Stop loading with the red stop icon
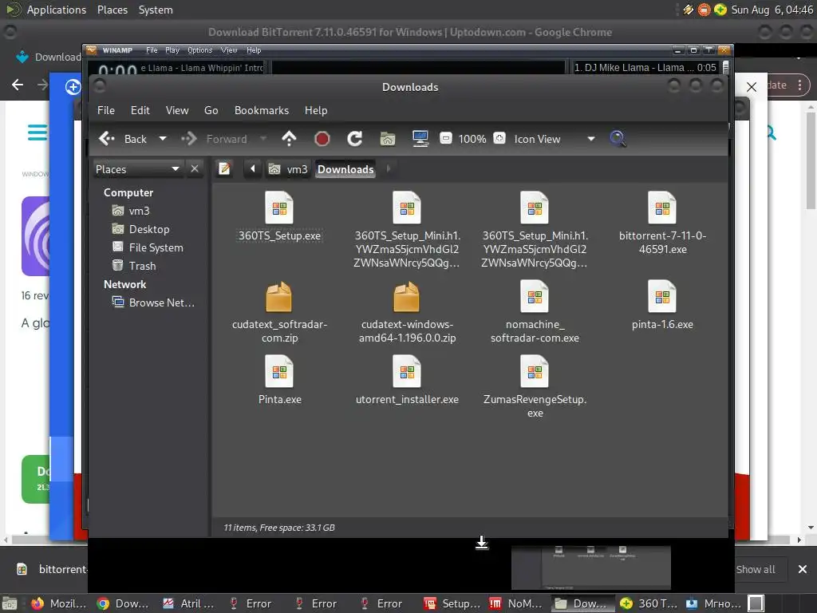This screenshot has height=613, width=817. pos(322,139)
